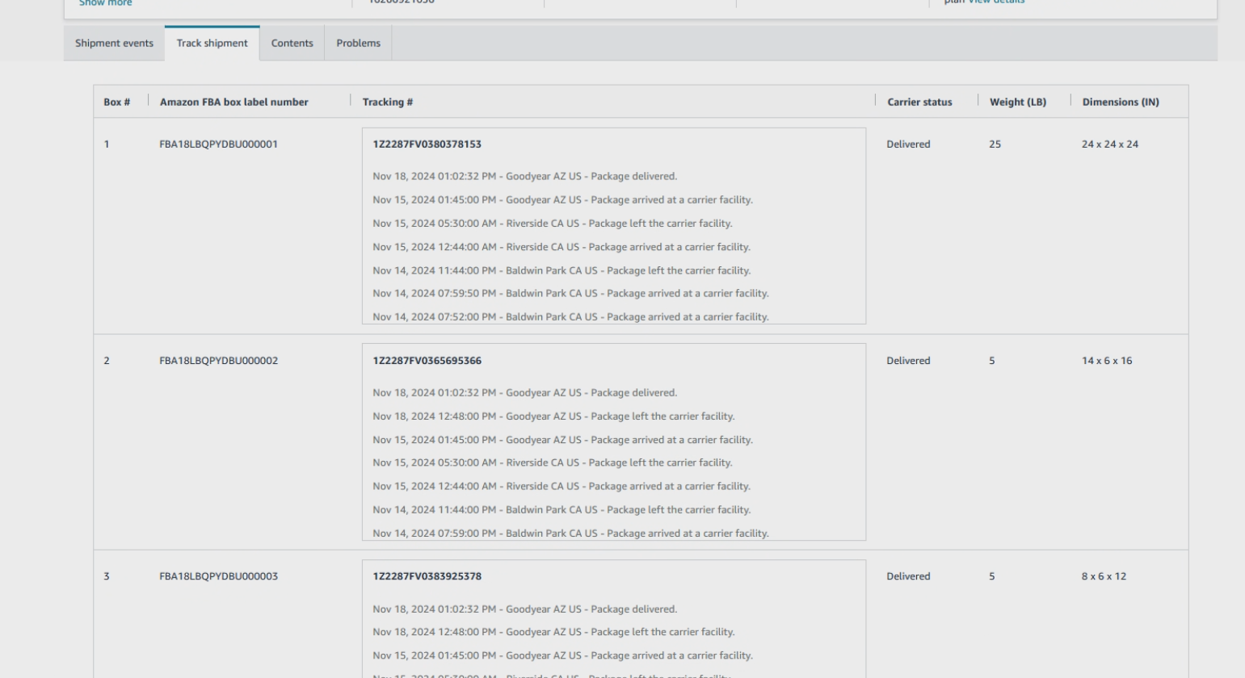Click tracking number 1Z2287FV0380378153
The height and width of the screenshot is (678, 1245).
427,144
